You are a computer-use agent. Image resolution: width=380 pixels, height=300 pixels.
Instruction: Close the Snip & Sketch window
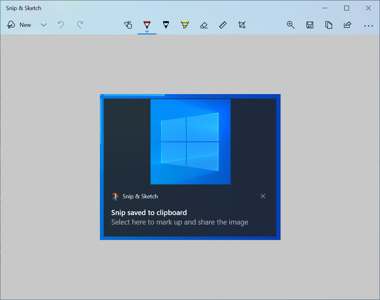(368, 8)
